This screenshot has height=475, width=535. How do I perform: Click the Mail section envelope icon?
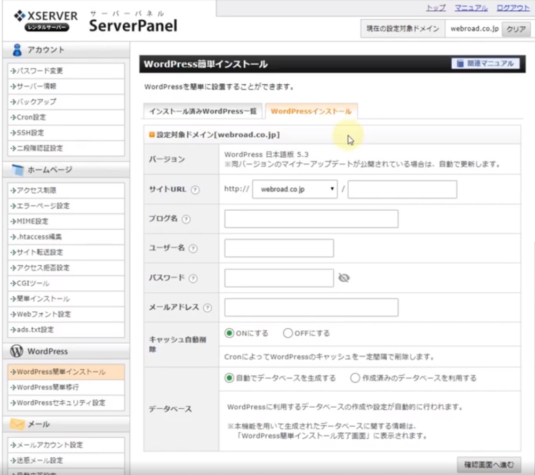pos(17,424)
